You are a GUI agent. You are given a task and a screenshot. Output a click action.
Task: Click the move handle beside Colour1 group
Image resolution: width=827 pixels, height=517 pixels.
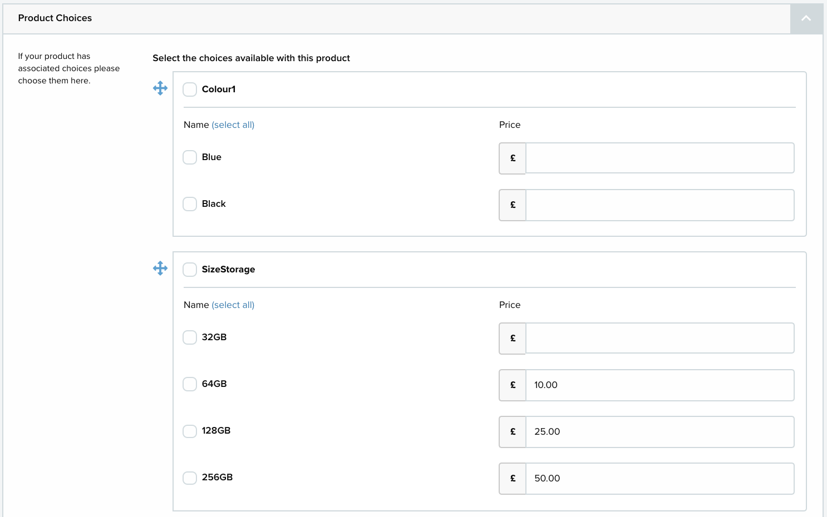tap(160, 88)
